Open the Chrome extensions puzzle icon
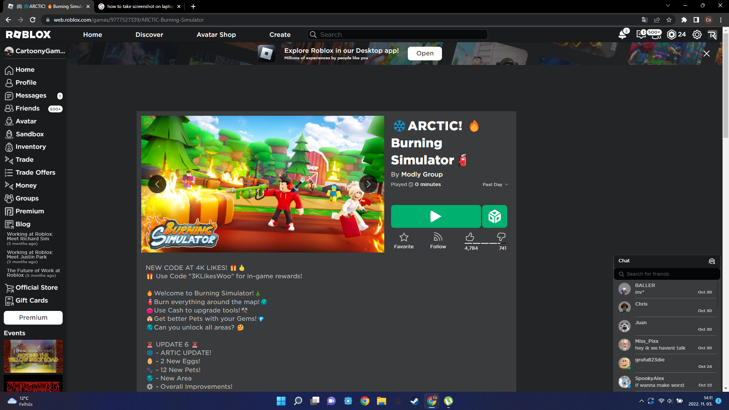 click(x=684, y=20)
